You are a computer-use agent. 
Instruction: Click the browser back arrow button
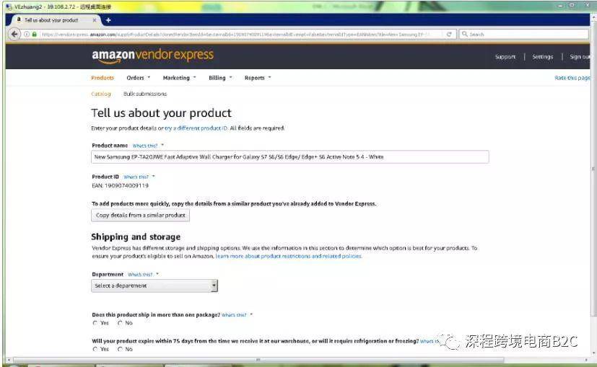click(14, 34)
